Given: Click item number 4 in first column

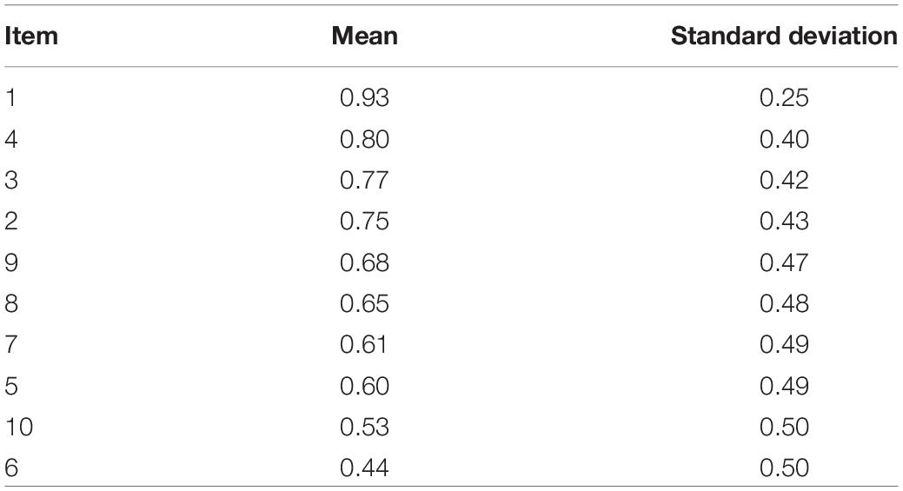Looking at the screenshot, I should point(11,139).
